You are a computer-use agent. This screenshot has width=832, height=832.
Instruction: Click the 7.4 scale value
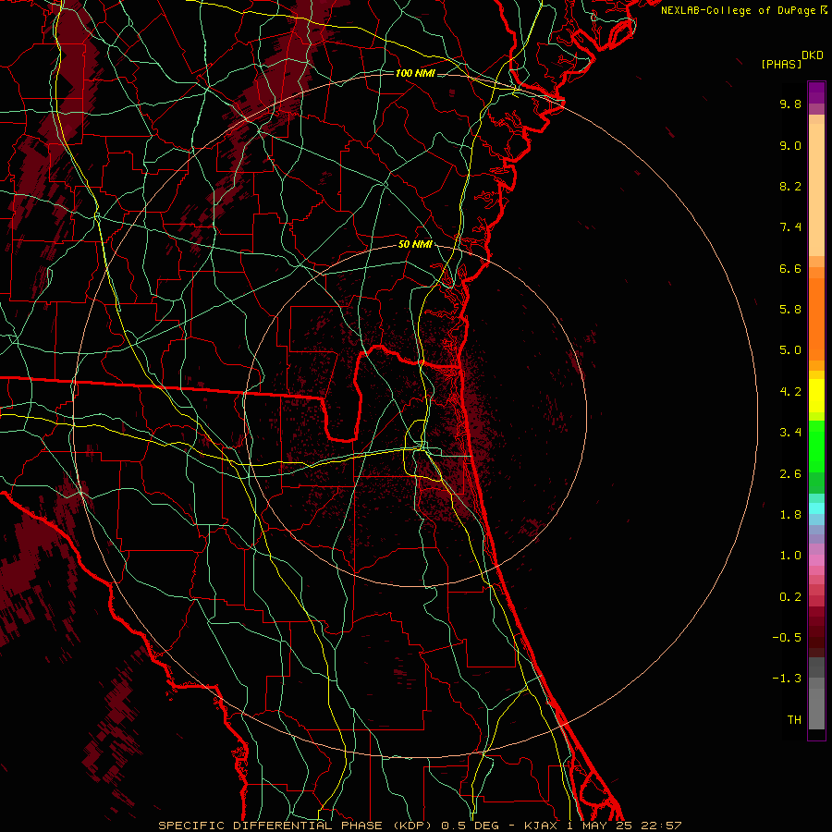[x=790, y=227]
